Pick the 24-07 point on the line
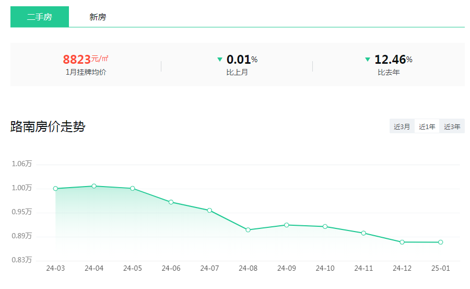Screen dimensions: 470x289 click(209, 211)
